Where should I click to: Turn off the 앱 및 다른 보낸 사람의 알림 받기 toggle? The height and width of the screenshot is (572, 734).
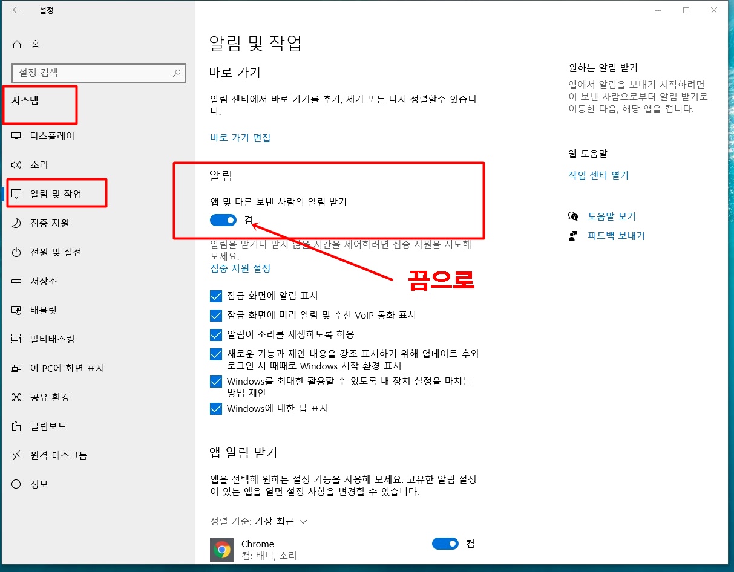click(223, 221)
